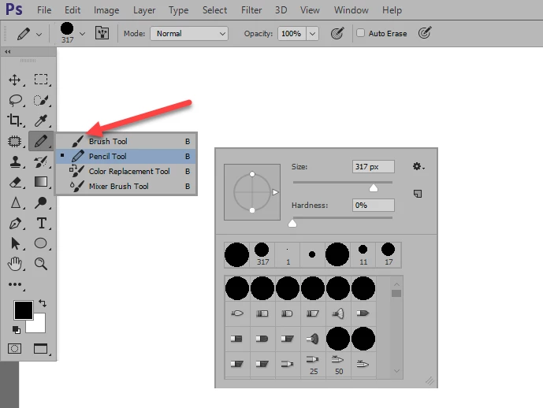This screenshot has height=408, width=543.
Task: Pick the brush preset labeled 50
Action: [x=338, y=365]
